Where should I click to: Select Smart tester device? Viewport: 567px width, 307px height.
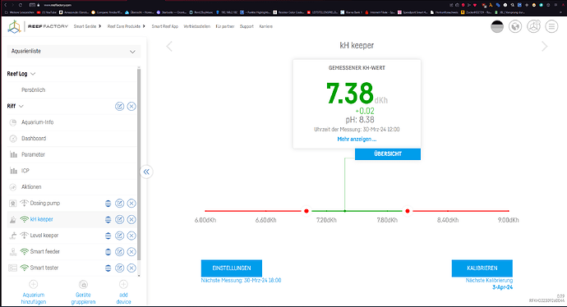pos(44,268)
